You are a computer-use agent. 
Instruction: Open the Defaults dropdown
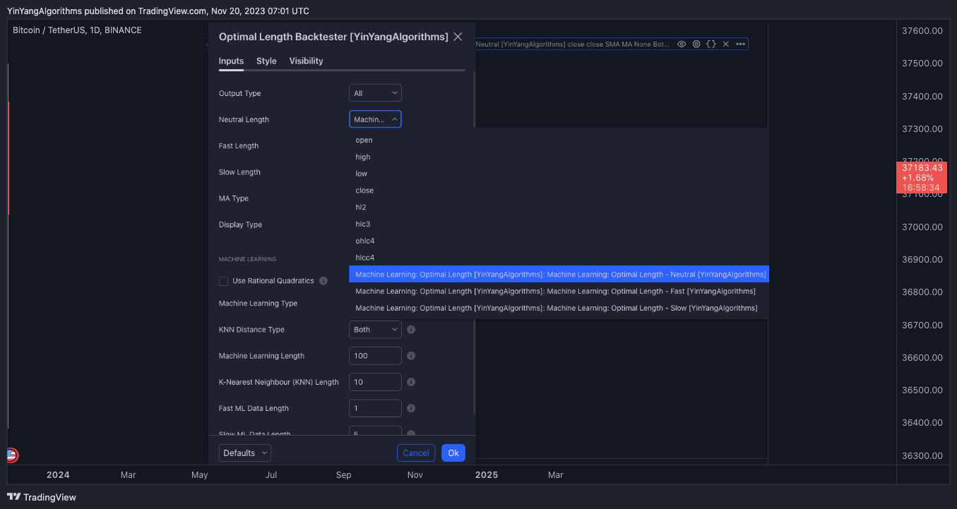[x=245, y=453]
